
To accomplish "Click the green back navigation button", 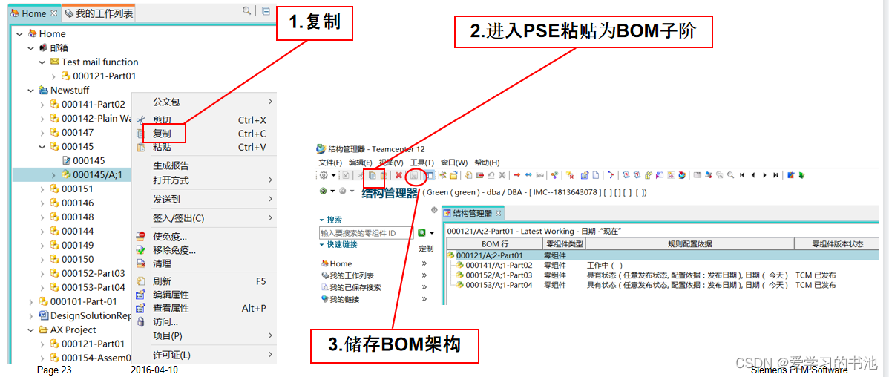I will click(x=323, y=191).
